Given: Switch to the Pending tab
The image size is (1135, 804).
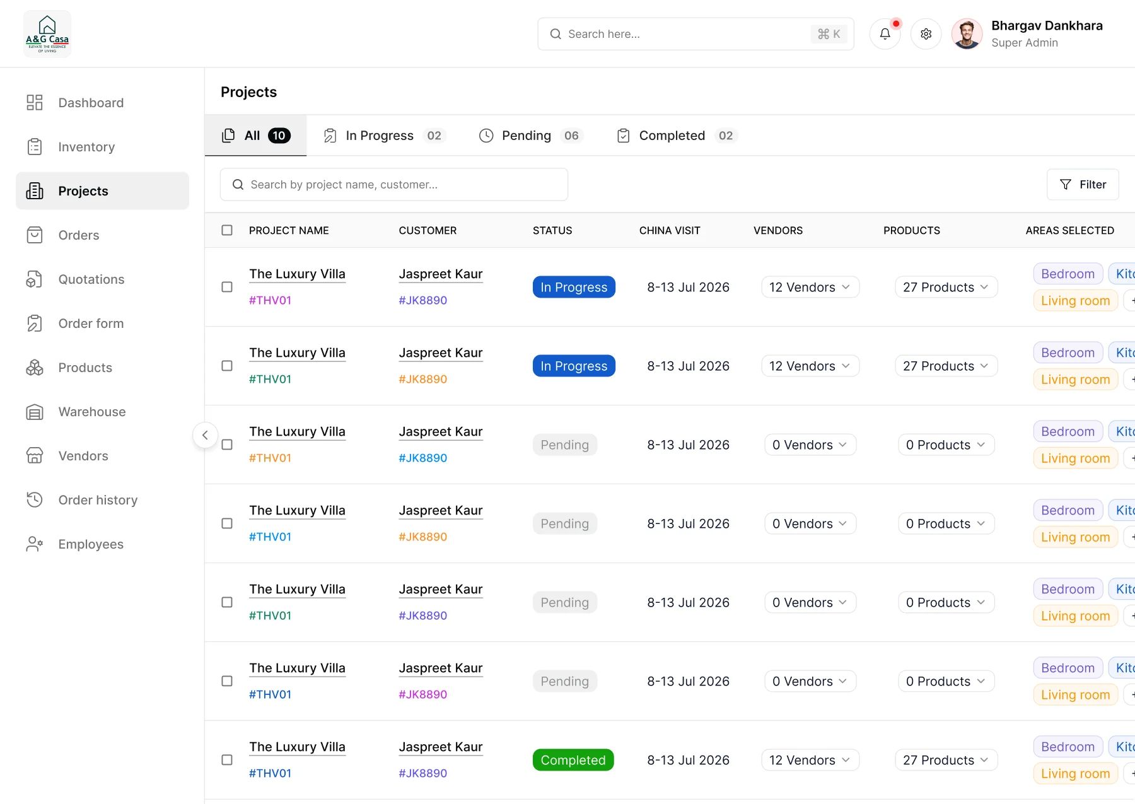Looking at the screenshot, I should click(531, 136).
